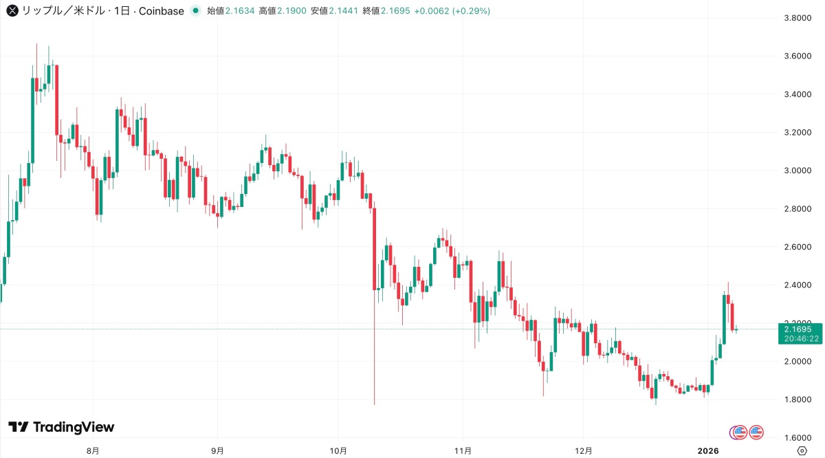The width and height of the screenshot is (825, 458).
Task: Click the current price label 2.1695 on the scale
Action: point(797,331)
